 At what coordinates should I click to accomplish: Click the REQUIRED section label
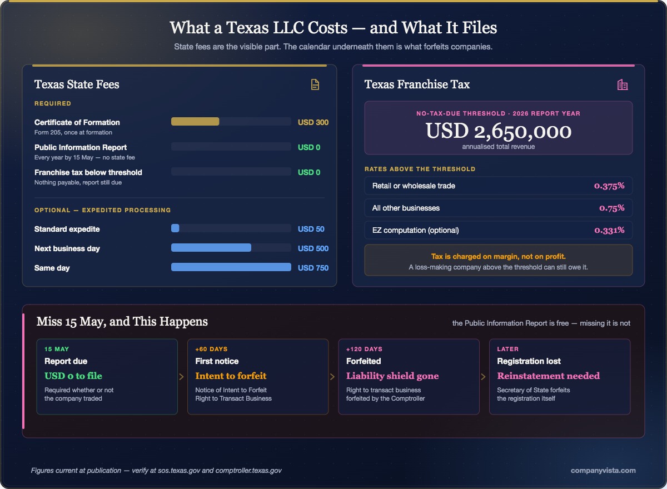[x=53, y=103]
